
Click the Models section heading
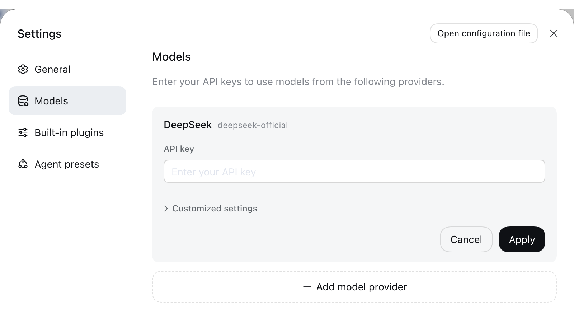(171, 57)
